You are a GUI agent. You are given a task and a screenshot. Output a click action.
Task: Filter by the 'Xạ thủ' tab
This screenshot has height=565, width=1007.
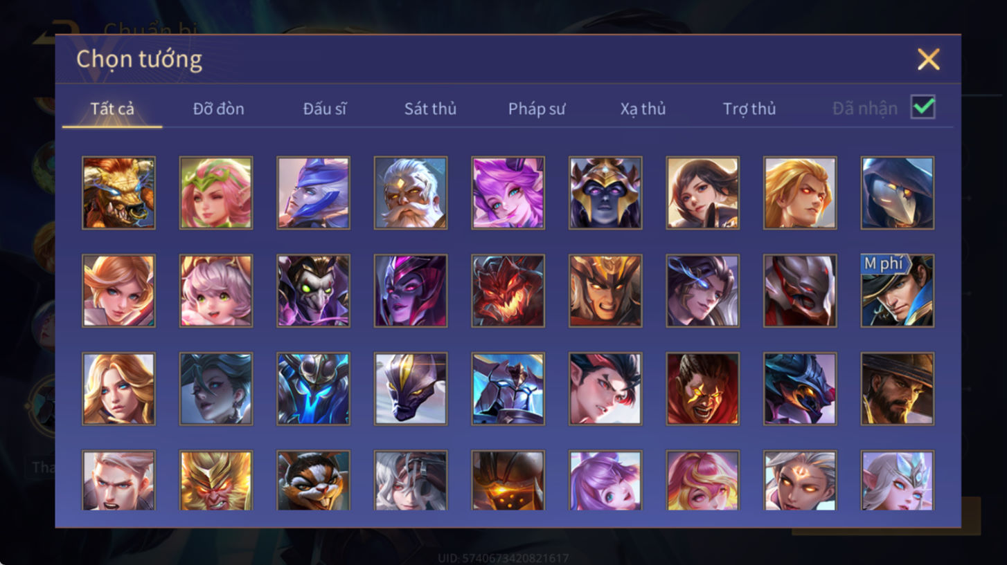643,109
